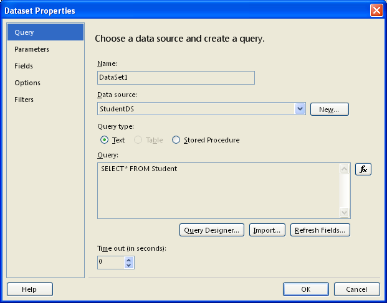Decrease the time out with down arrow

pos(128,266)
